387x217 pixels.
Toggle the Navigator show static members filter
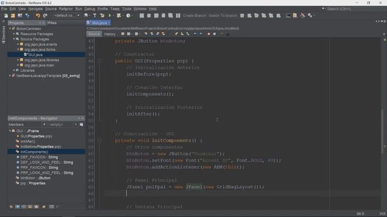[x=24, y=207]
